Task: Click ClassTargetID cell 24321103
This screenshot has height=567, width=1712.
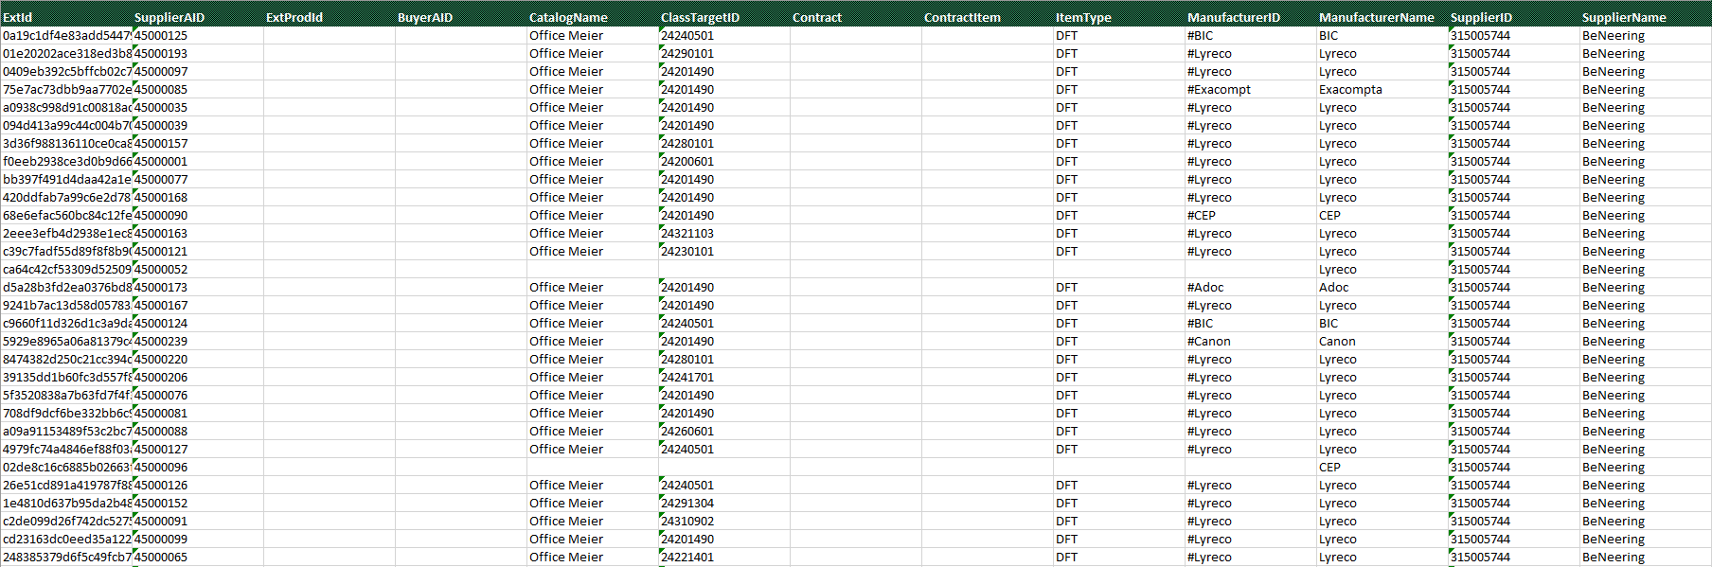Action: click(688, 234)
